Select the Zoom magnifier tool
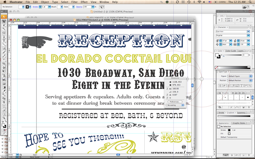The height and width of the screenshot is (159, 255). pyautogui.click(x=4, y=118)
